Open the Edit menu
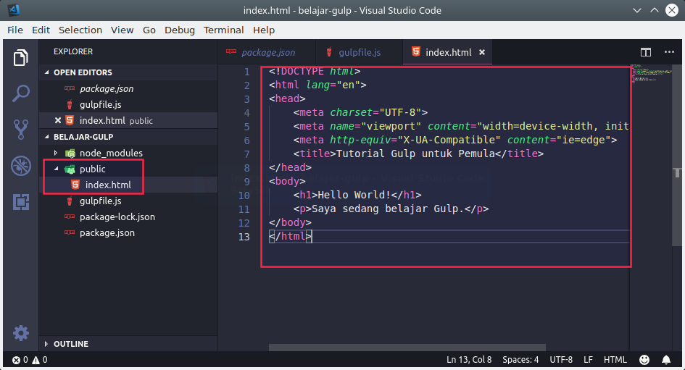This screenshot has height=370, width=685. coord(41,30)
